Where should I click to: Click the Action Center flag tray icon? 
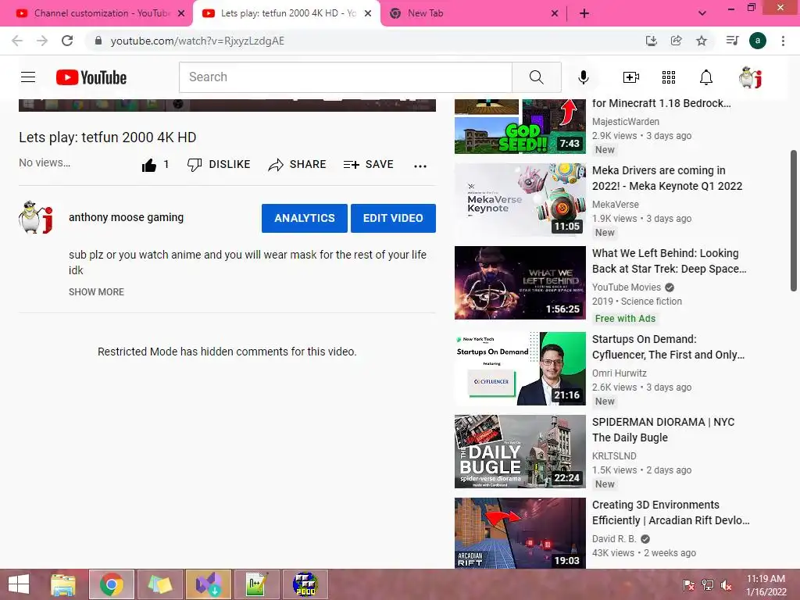coord(689,585)
